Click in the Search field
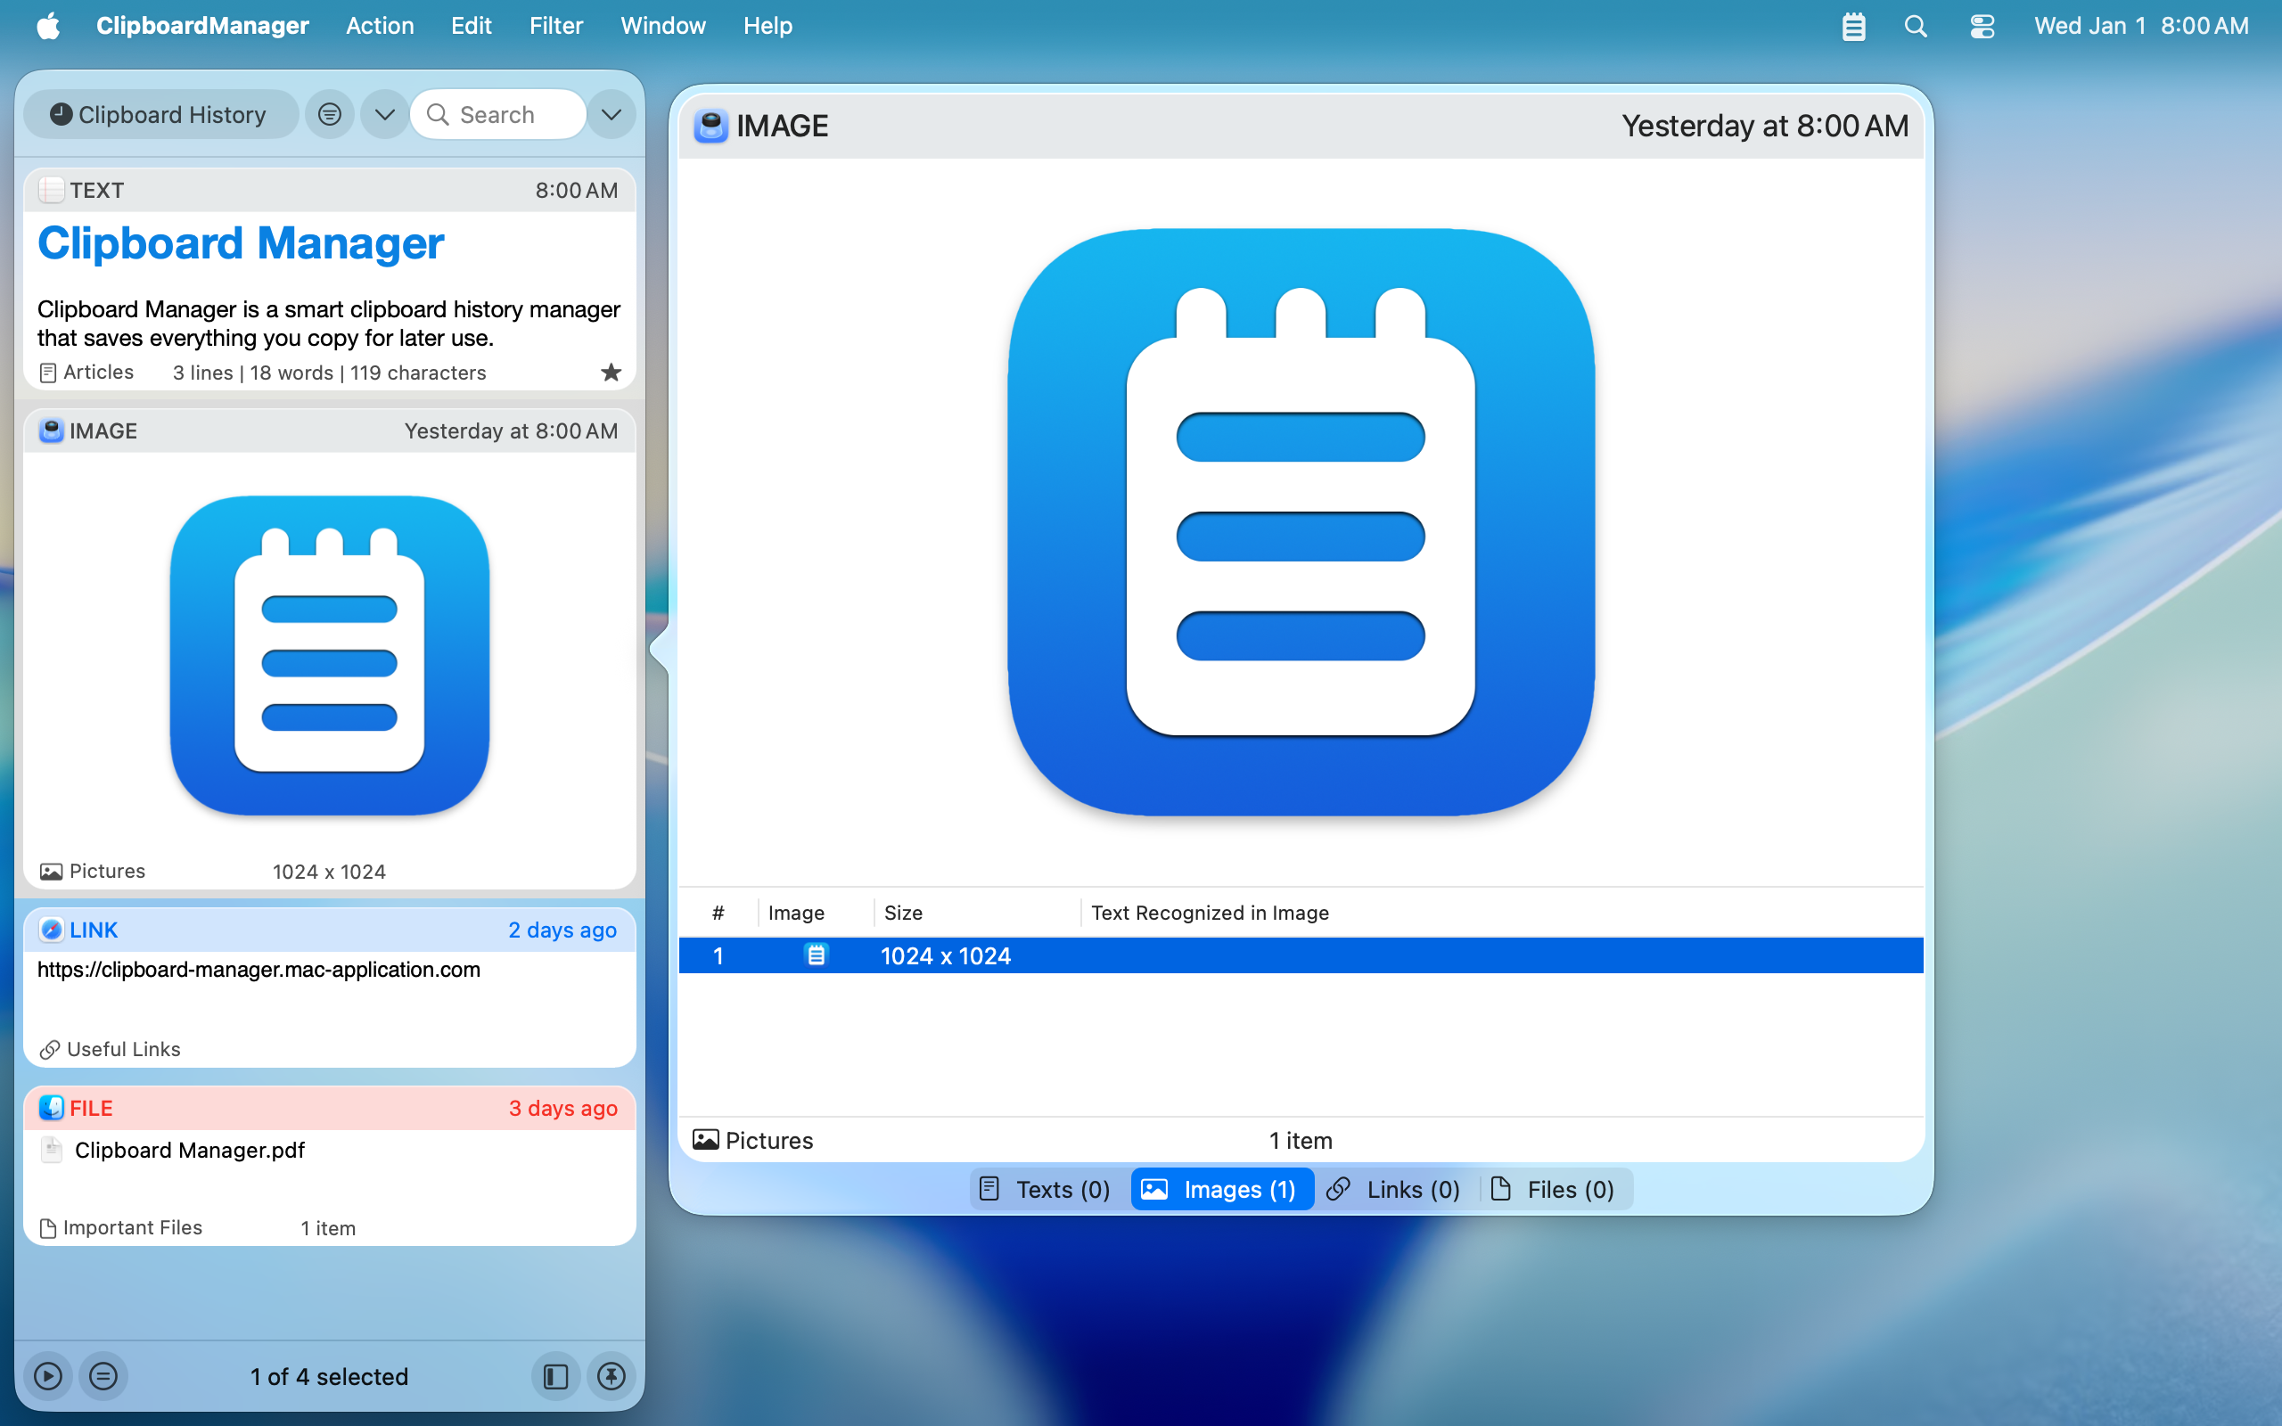2282x1426 pixels. point(509,114)
